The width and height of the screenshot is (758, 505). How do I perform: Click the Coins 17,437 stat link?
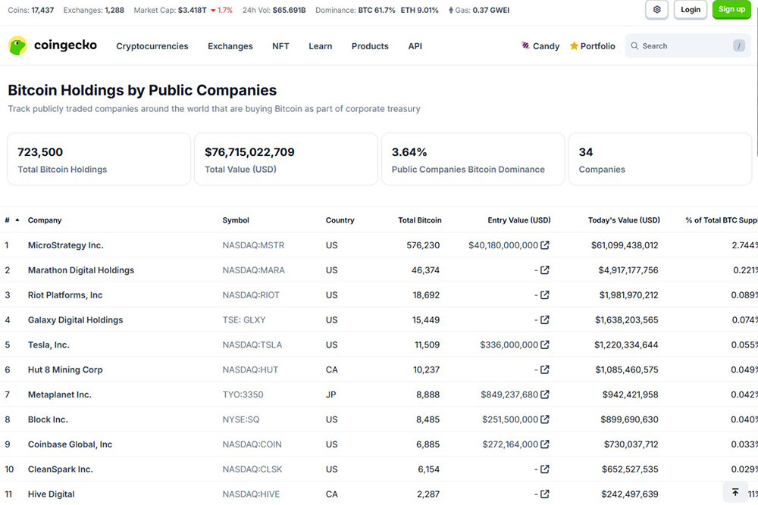[x=31, y=10]
